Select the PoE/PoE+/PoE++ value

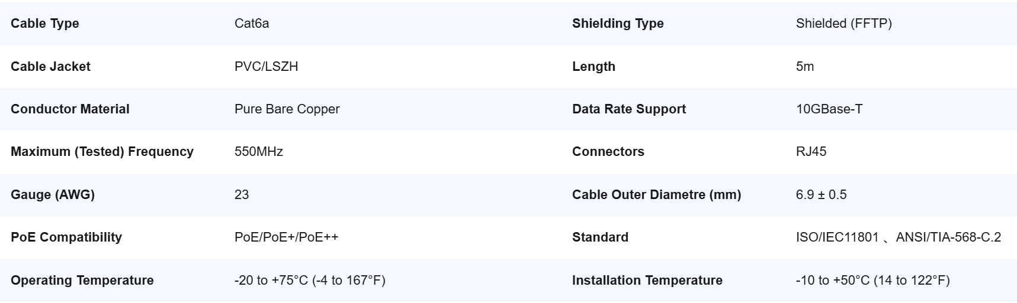(287, 237)
